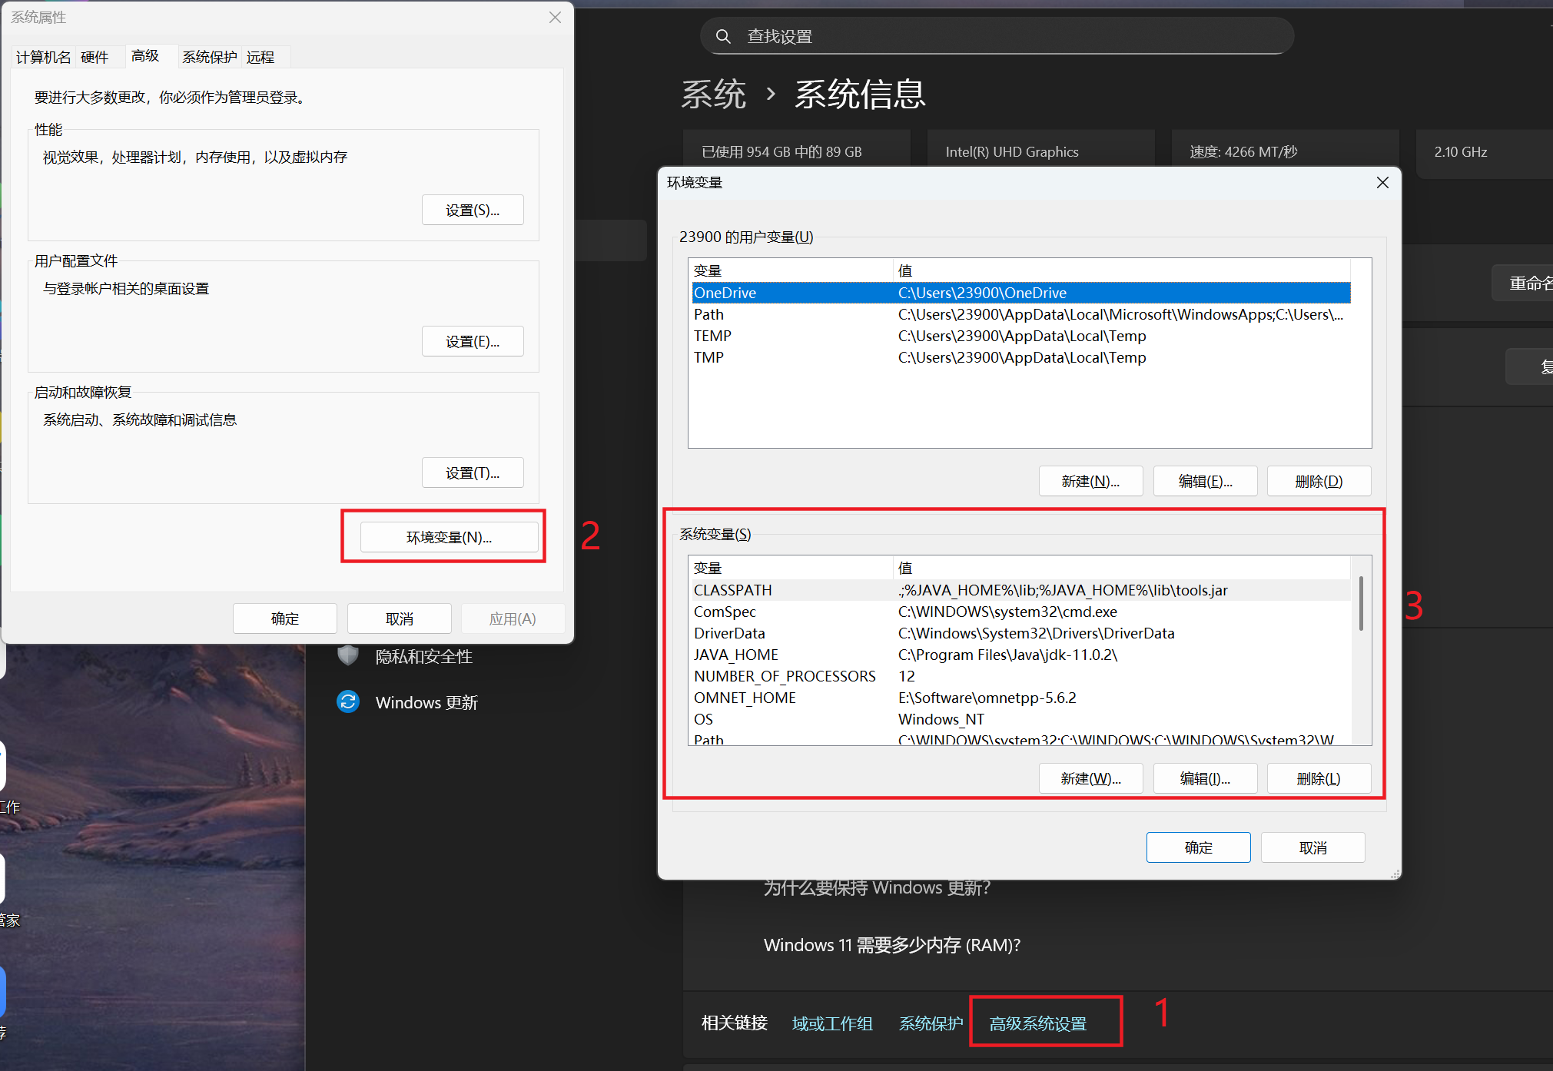This screenshot has width=1553, height=1071.
Task: Open the 高级系统设置 link
Action: (1037, 1023)
